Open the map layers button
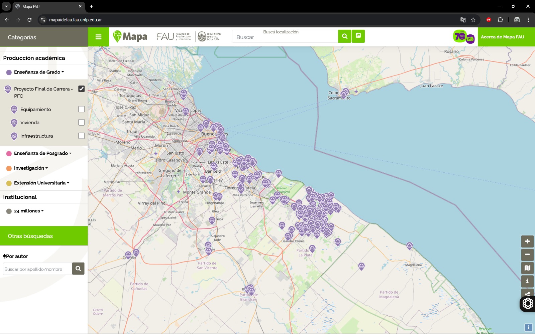Image resolution: width=535 pixels, height=334 pixels. tap(527, 268)
